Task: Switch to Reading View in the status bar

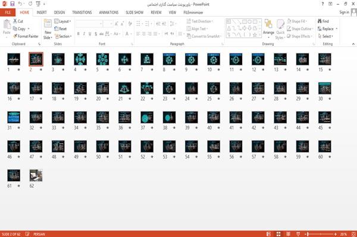Action: click(288, 234)
